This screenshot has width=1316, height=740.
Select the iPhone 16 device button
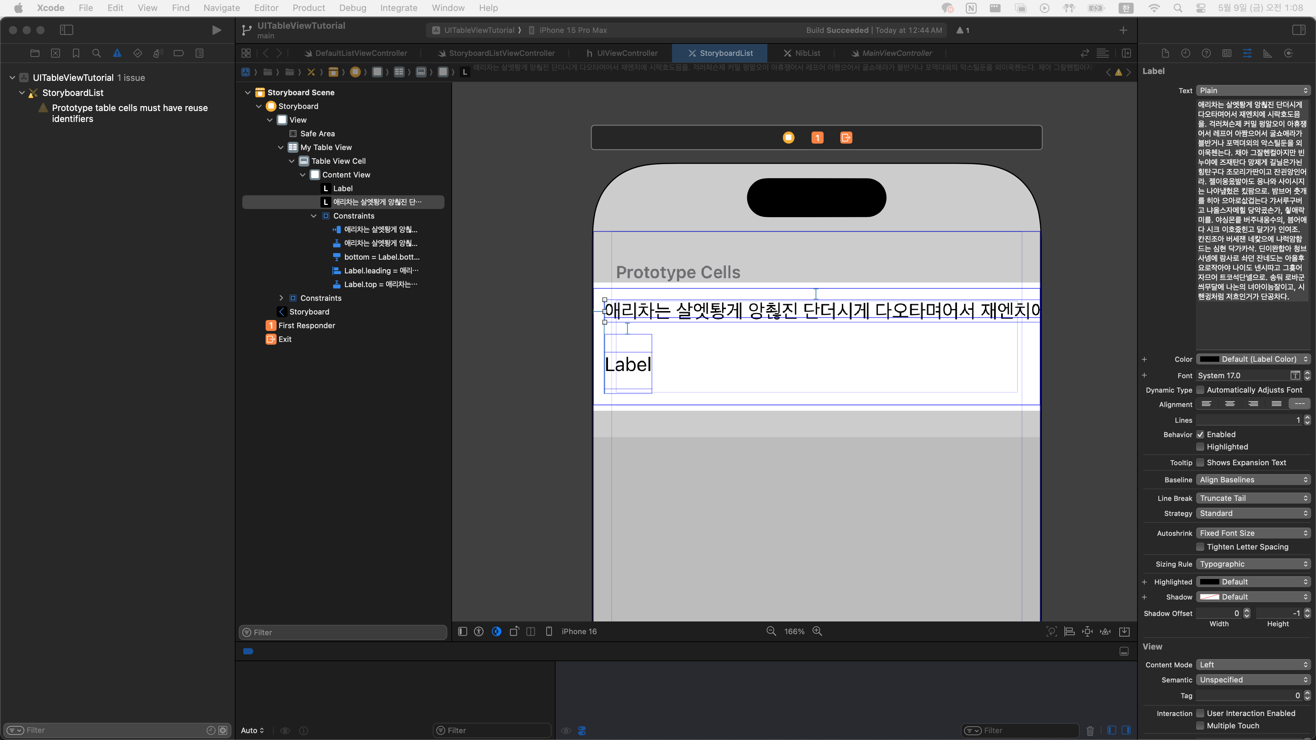point(571,631)
